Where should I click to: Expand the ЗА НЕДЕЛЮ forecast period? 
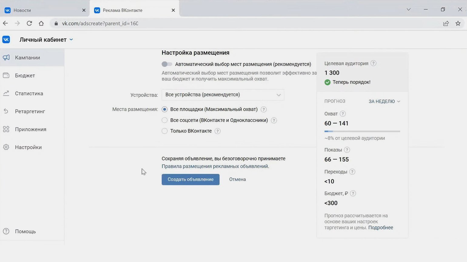[384, 101]
